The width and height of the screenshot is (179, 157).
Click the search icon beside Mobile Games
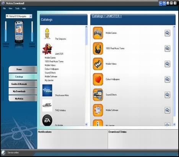pos(168,33)
